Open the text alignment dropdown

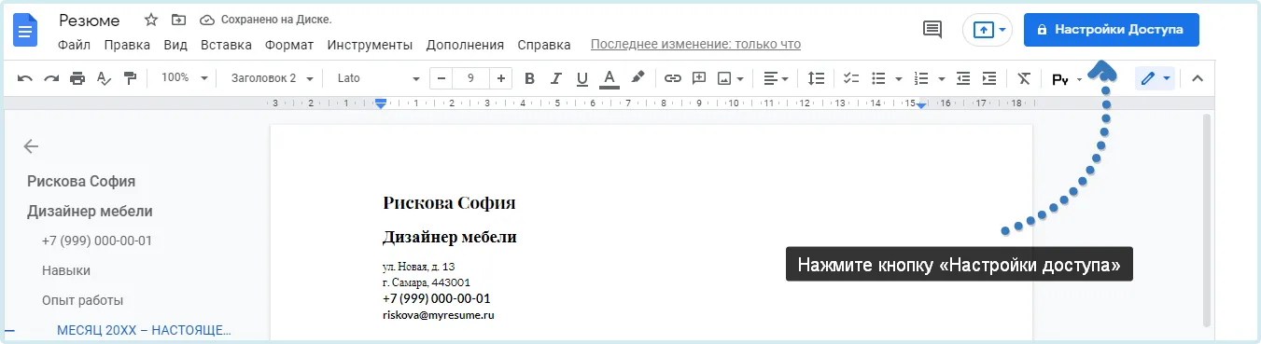776,78
